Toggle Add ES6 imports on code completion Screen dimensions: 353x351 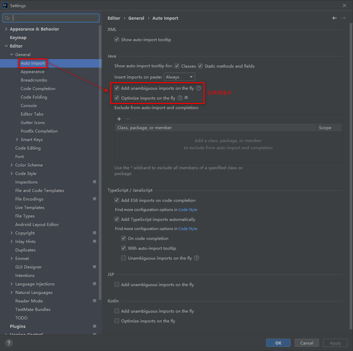pyautogui.click(x=117, y=200)
